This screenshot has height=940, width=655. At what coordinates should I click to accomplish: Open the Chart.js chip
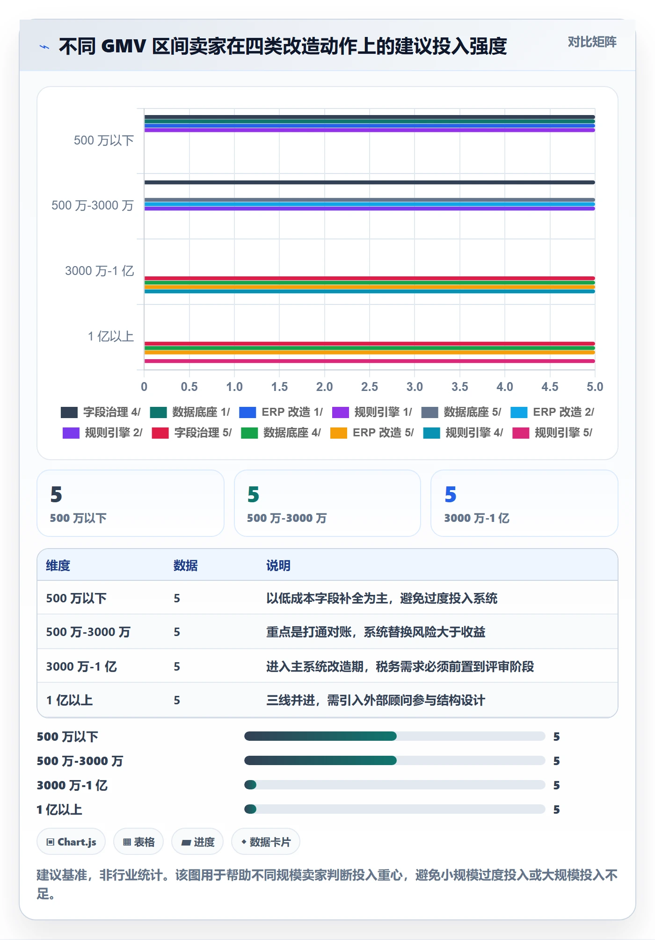tap(71, 842)
